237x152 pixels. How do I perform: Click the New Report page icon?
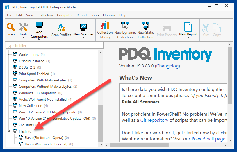[188, 27]
